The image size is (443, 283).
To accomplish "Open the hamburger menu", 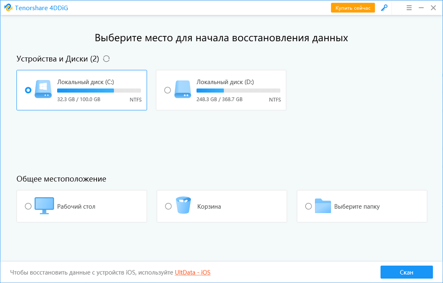I will click(x=409, y=8).
